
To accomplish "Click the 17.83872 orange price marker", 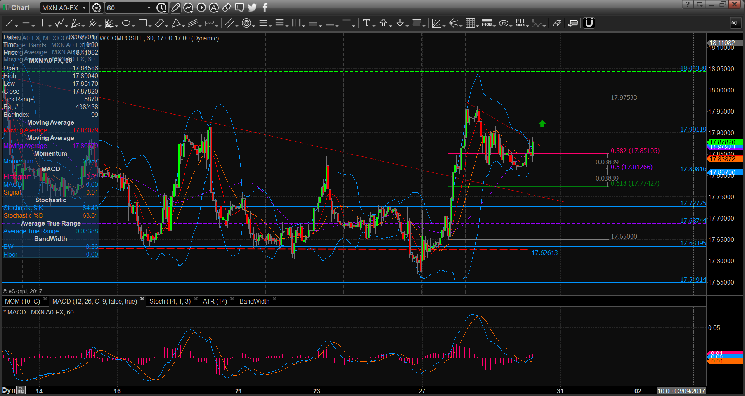I will (x=725, y=159).
